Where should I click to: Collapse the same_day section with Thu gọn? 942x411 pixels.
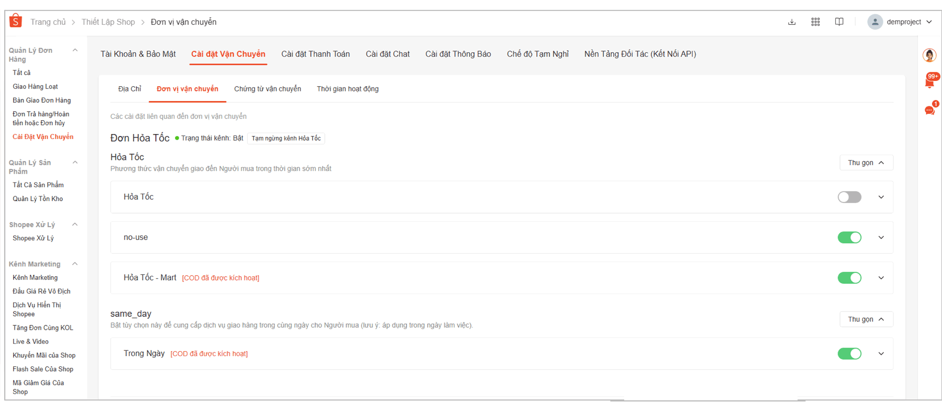coord(866,319)
